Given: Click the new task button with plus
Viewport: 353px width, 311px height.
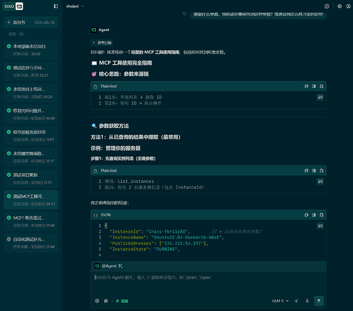Looking at the screenshot, I should (31, 22).
